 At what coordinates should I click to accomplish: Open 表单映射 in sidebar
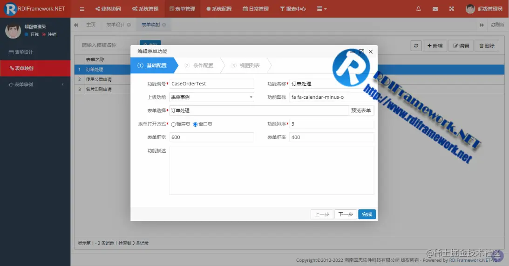(x=35, y=68)
